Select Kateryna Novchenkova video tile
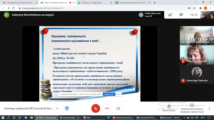The image size is (214, 120). 197,36
